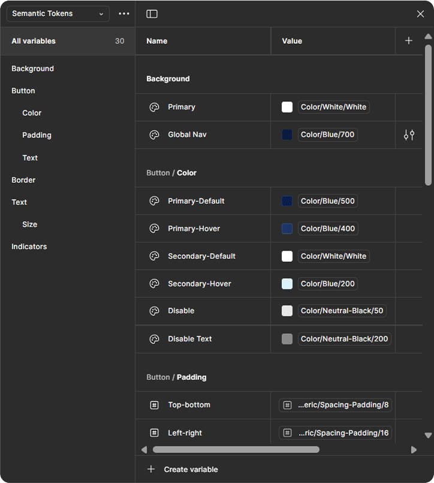Open Button Padding subgroup in sidebar
Screen dimensions: 434x483
click(x=37, y=135)
